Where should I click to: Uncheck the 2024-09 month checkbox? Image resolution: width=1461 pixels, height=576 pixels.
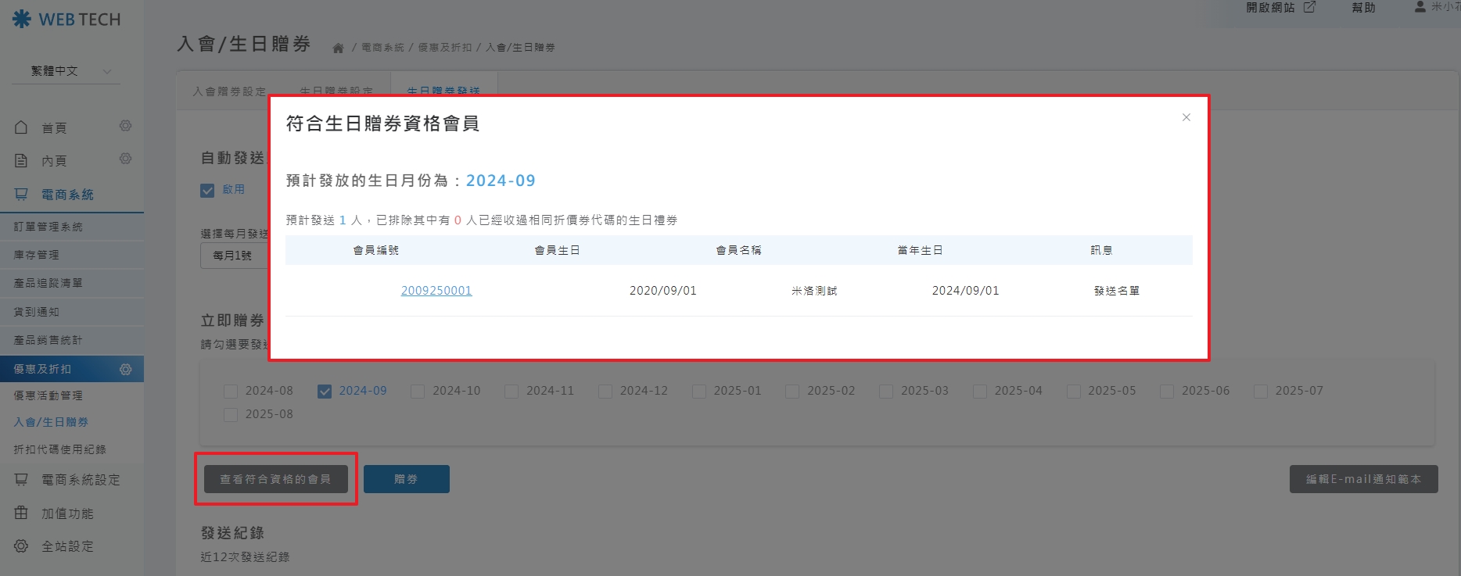click(x=325, y=392)
